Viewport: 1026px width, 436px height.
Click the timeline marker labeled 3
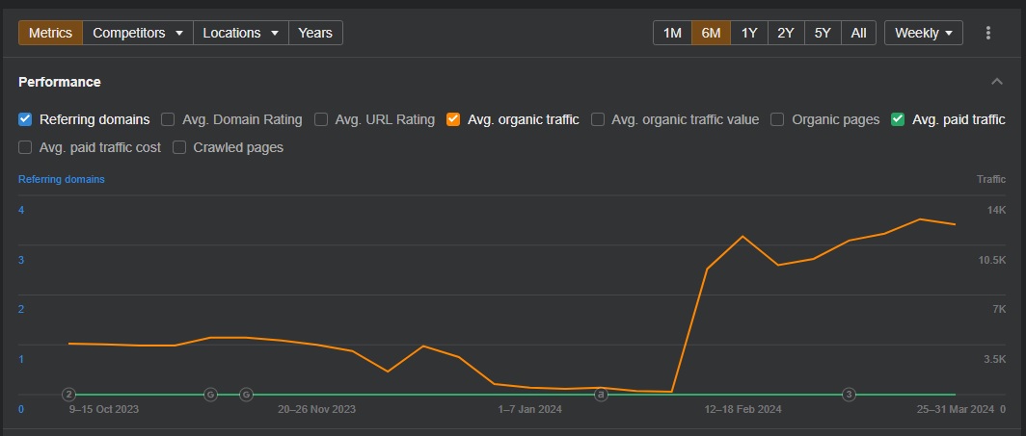[849, 395]
